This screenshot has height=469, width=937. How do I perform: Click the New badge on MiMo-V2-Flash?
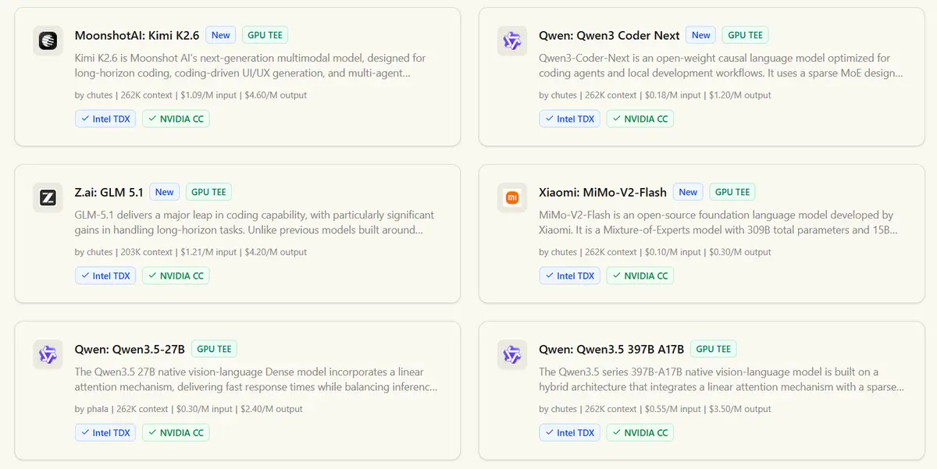[x=688, y=192]
